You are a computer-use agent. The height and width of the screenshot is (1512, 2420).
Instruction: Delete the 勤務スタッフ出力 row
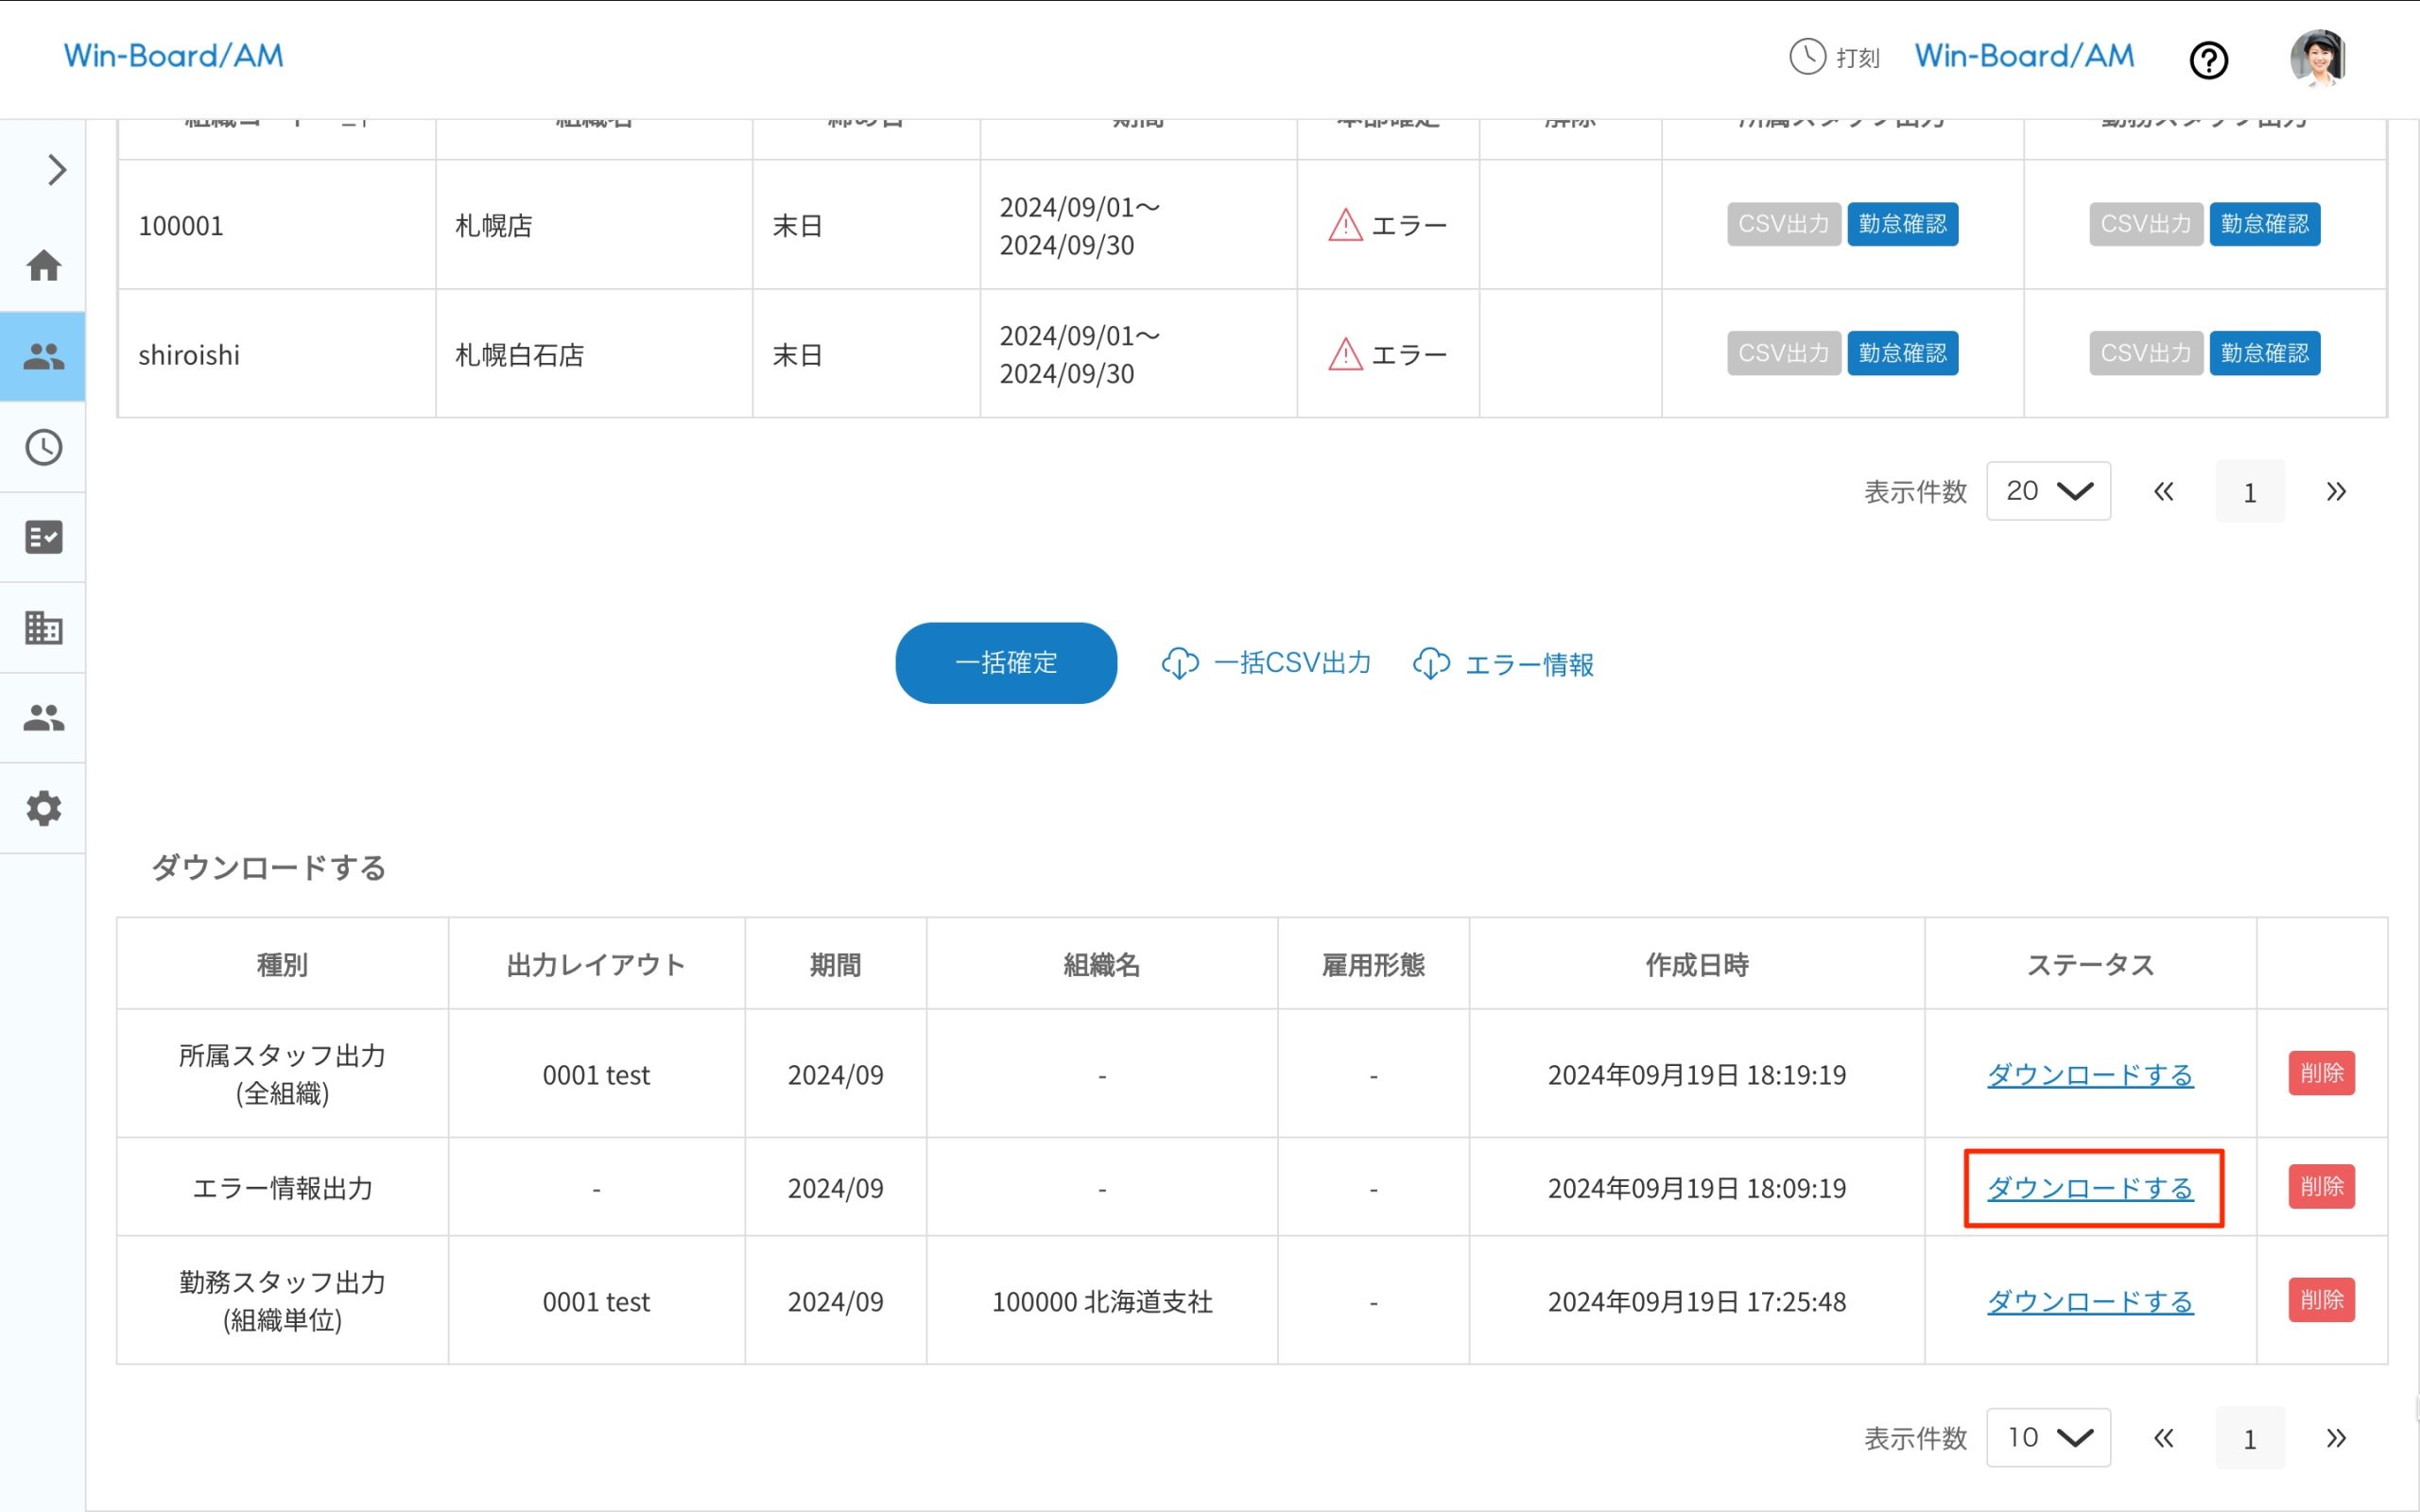pyautogui.click(x=2322, y=1300)
